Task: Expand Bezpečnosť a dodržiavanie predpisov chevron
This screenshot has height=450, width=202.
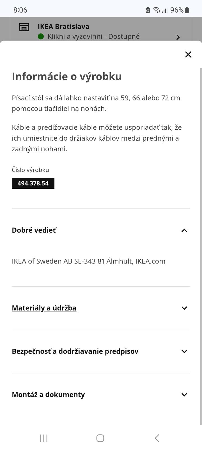Action: click(x=184, y=351)
